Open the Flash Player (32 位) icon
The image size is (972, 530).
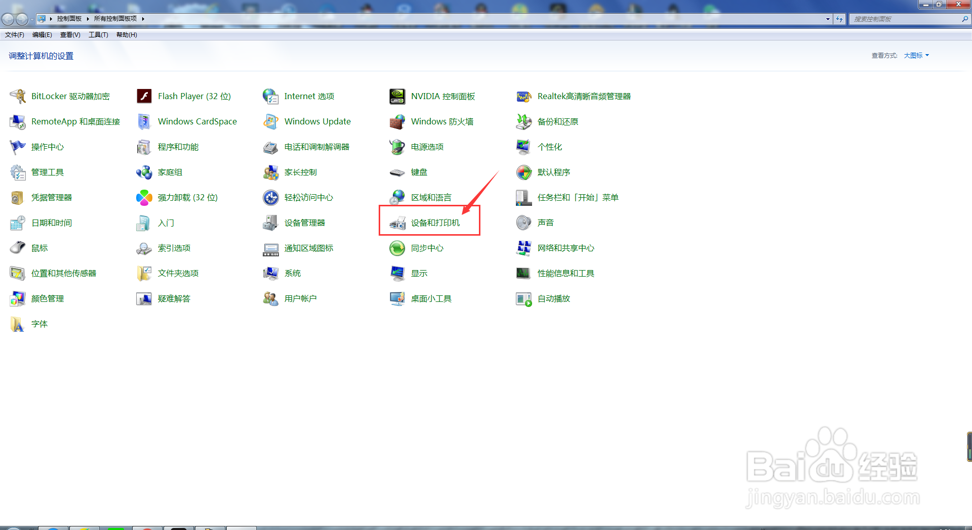[144, 96]
